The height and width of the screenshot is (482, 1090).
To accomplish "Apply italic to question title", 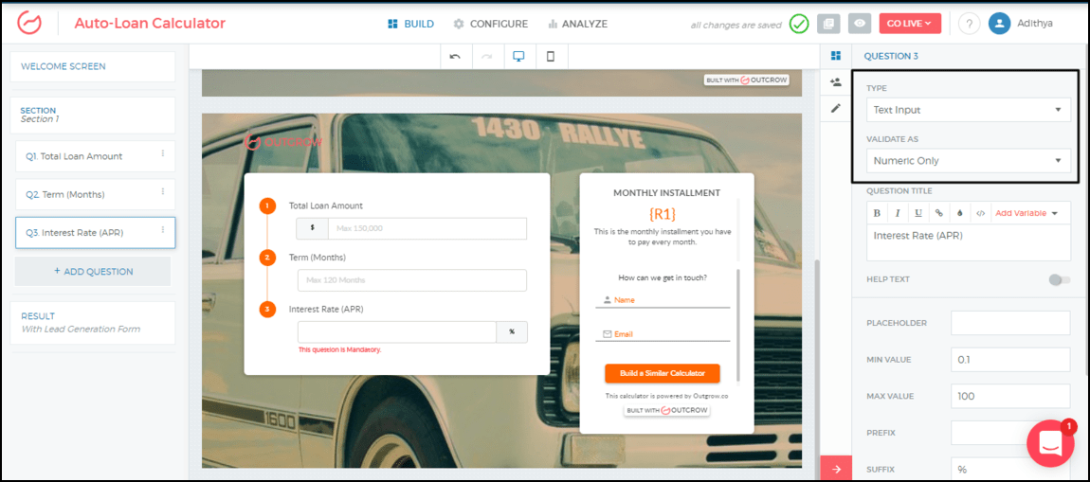I will click(x=898, y=213).
